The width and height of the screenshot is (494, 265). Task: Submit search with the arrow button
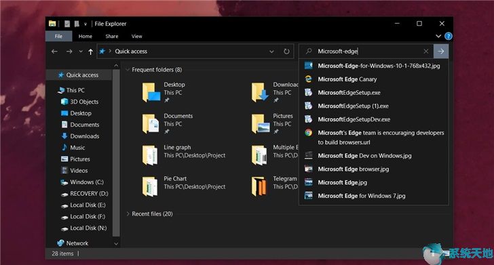coord(441,52)
